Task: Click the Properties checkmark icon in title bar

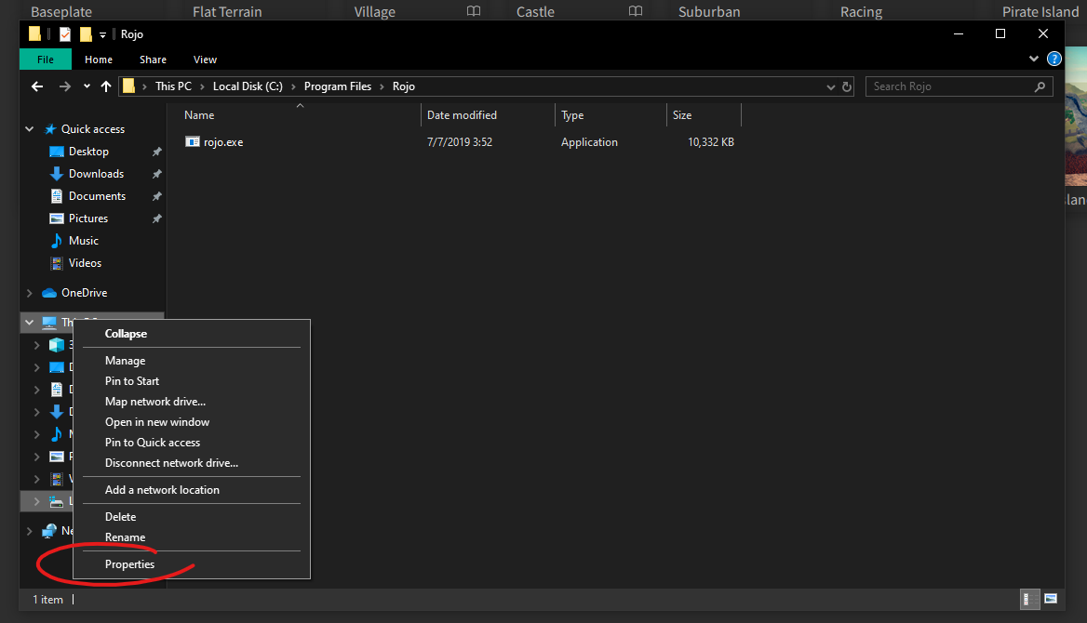Action: [x=64, y=34]
